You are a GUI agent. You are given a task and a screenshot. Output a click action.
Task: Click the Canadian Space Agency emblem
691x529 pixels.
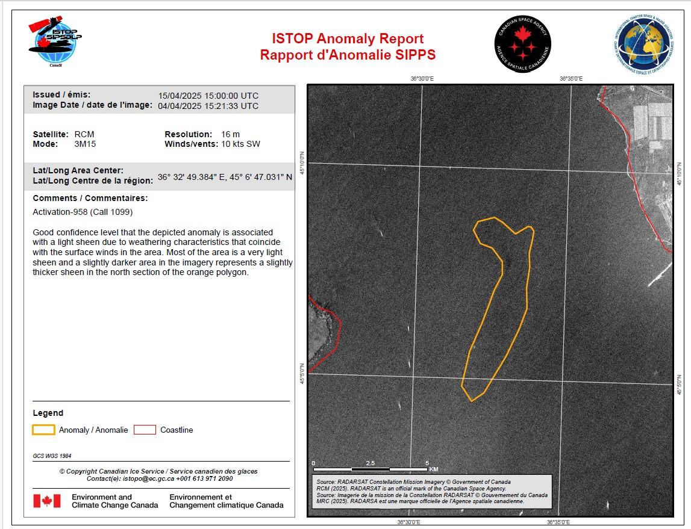(x=522, y=45)
